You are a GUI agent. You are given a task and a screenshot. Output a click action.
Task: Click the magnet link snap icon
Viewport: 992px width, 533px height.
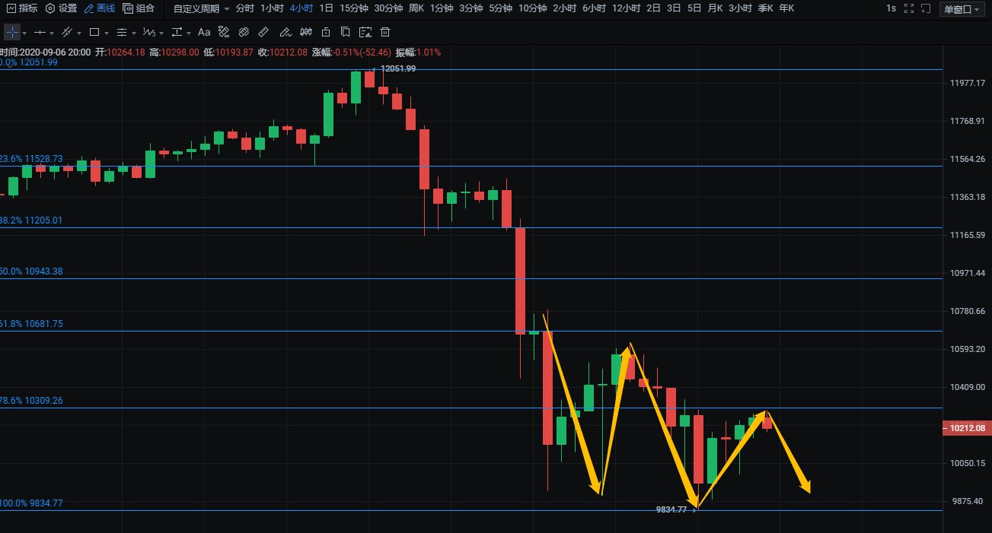click(244, 33)
